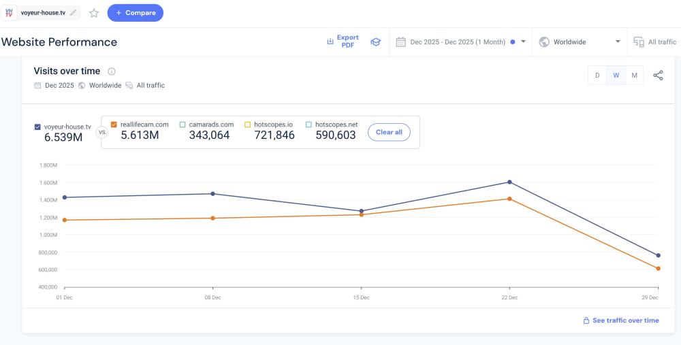681x345 pixels.
Task: Uncheck the reallifecam.com checkbox
Action: [x=114, y=125]
